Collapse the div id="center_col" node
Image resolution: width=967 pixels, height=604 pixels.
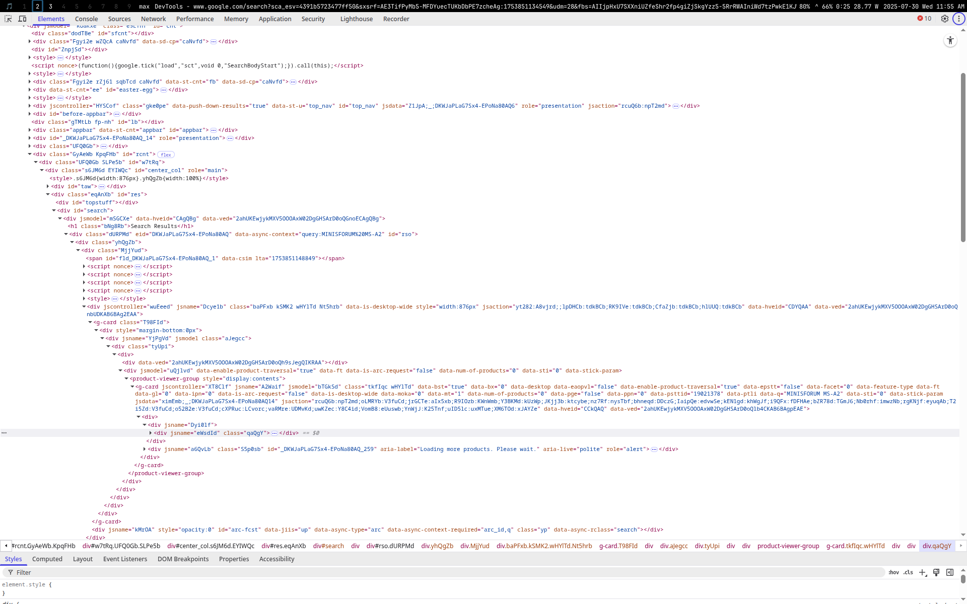click(42, 170)
